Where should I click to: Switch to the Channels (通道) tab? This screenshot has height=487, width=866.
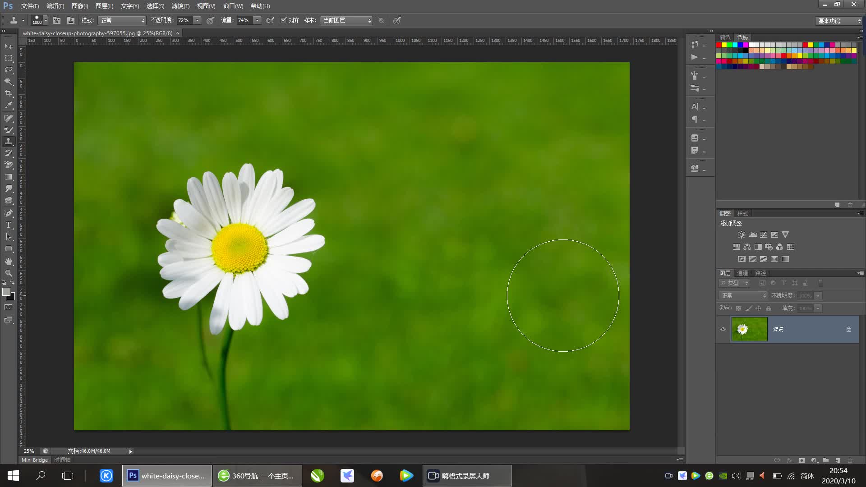[x=742, y=273]
